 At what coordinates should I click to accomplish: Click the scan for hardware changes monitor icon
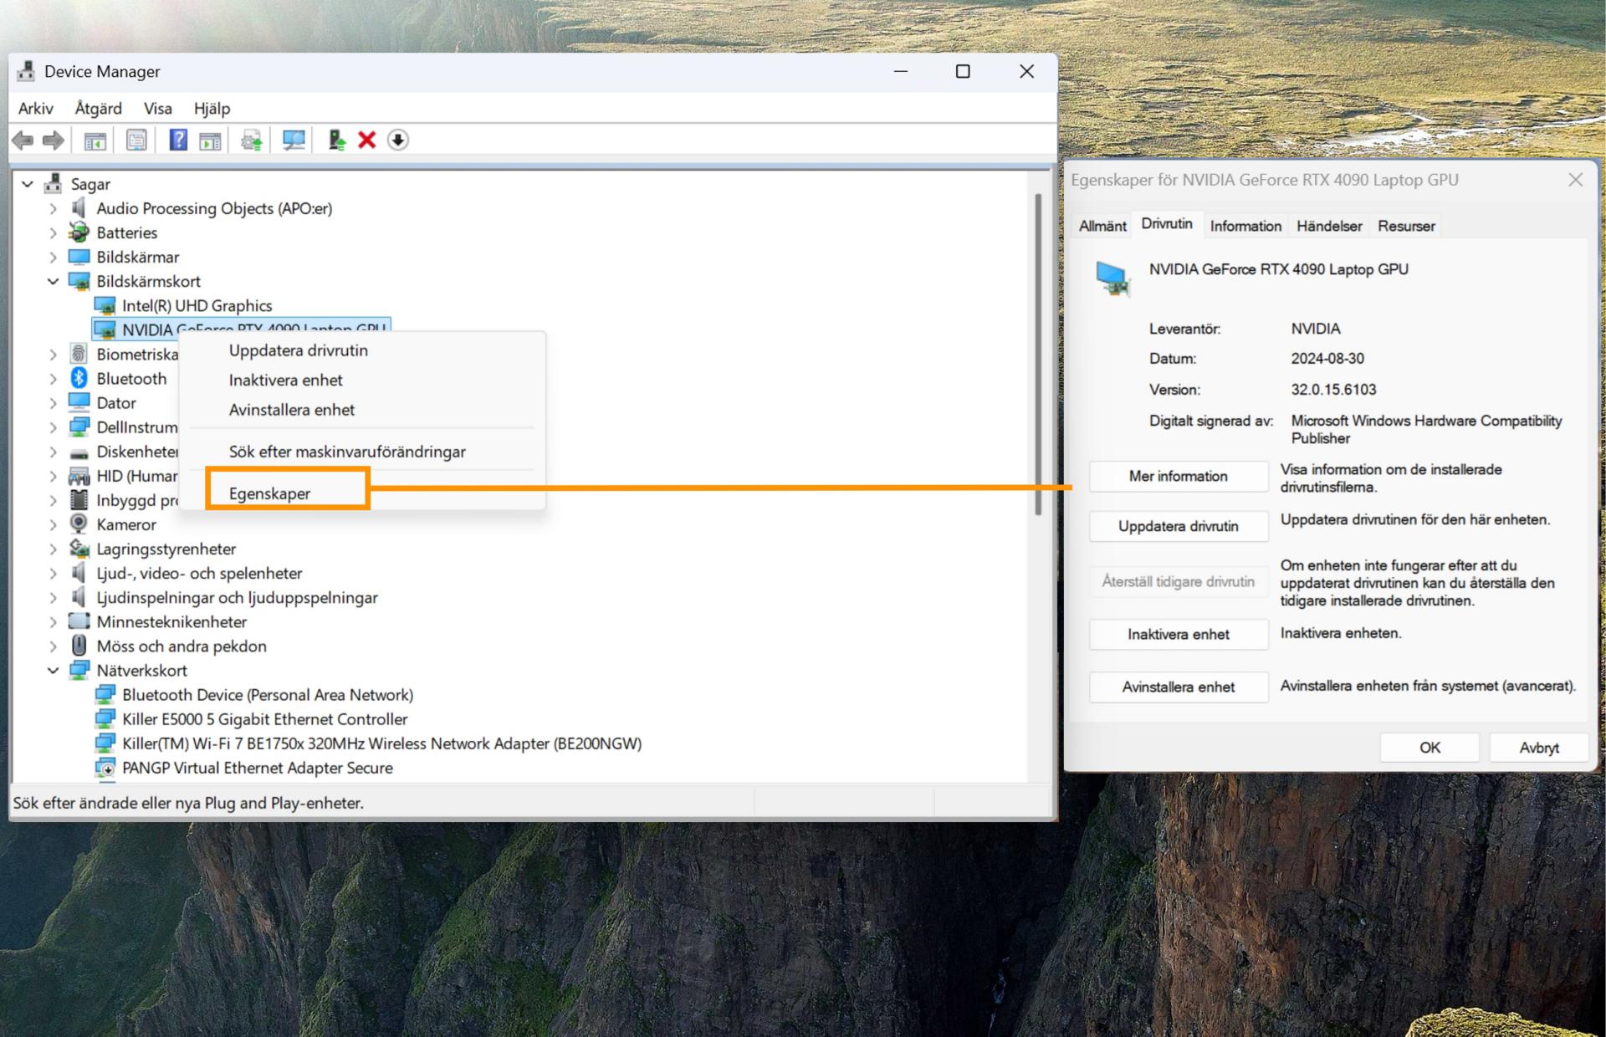point(294,140)
